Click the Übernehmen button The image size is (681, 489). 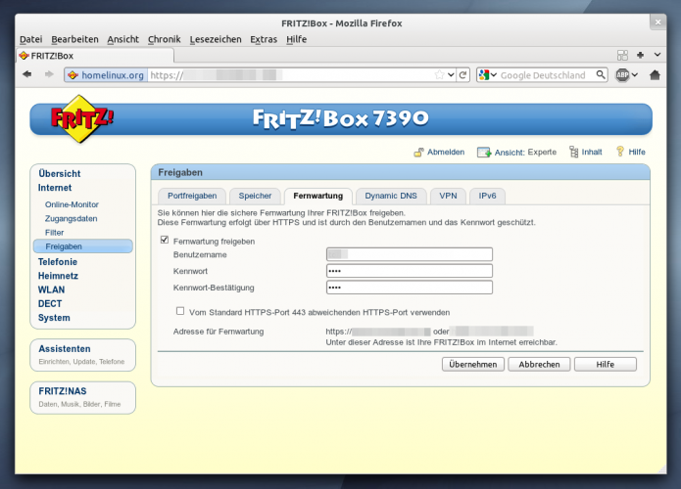pyautogui.click(x=473, y=364)
